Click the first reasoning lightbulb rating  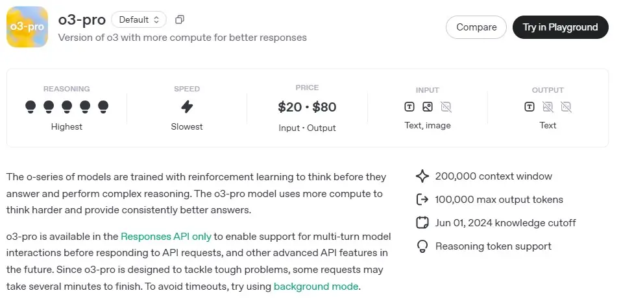point(30,106)
